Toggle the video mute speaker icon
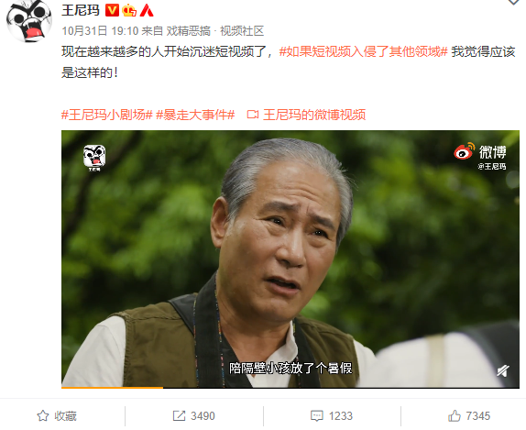526x430 pixels. (503, 371)
